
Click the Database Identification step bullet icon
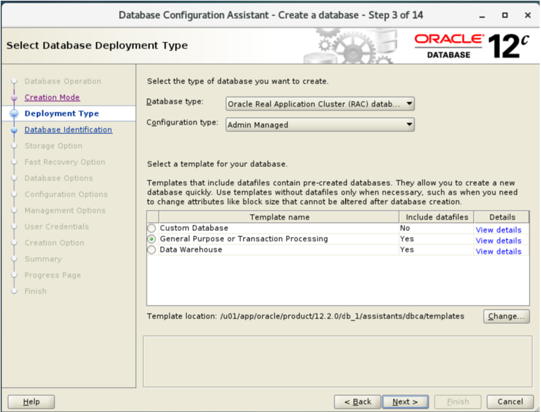coord(14,130)
